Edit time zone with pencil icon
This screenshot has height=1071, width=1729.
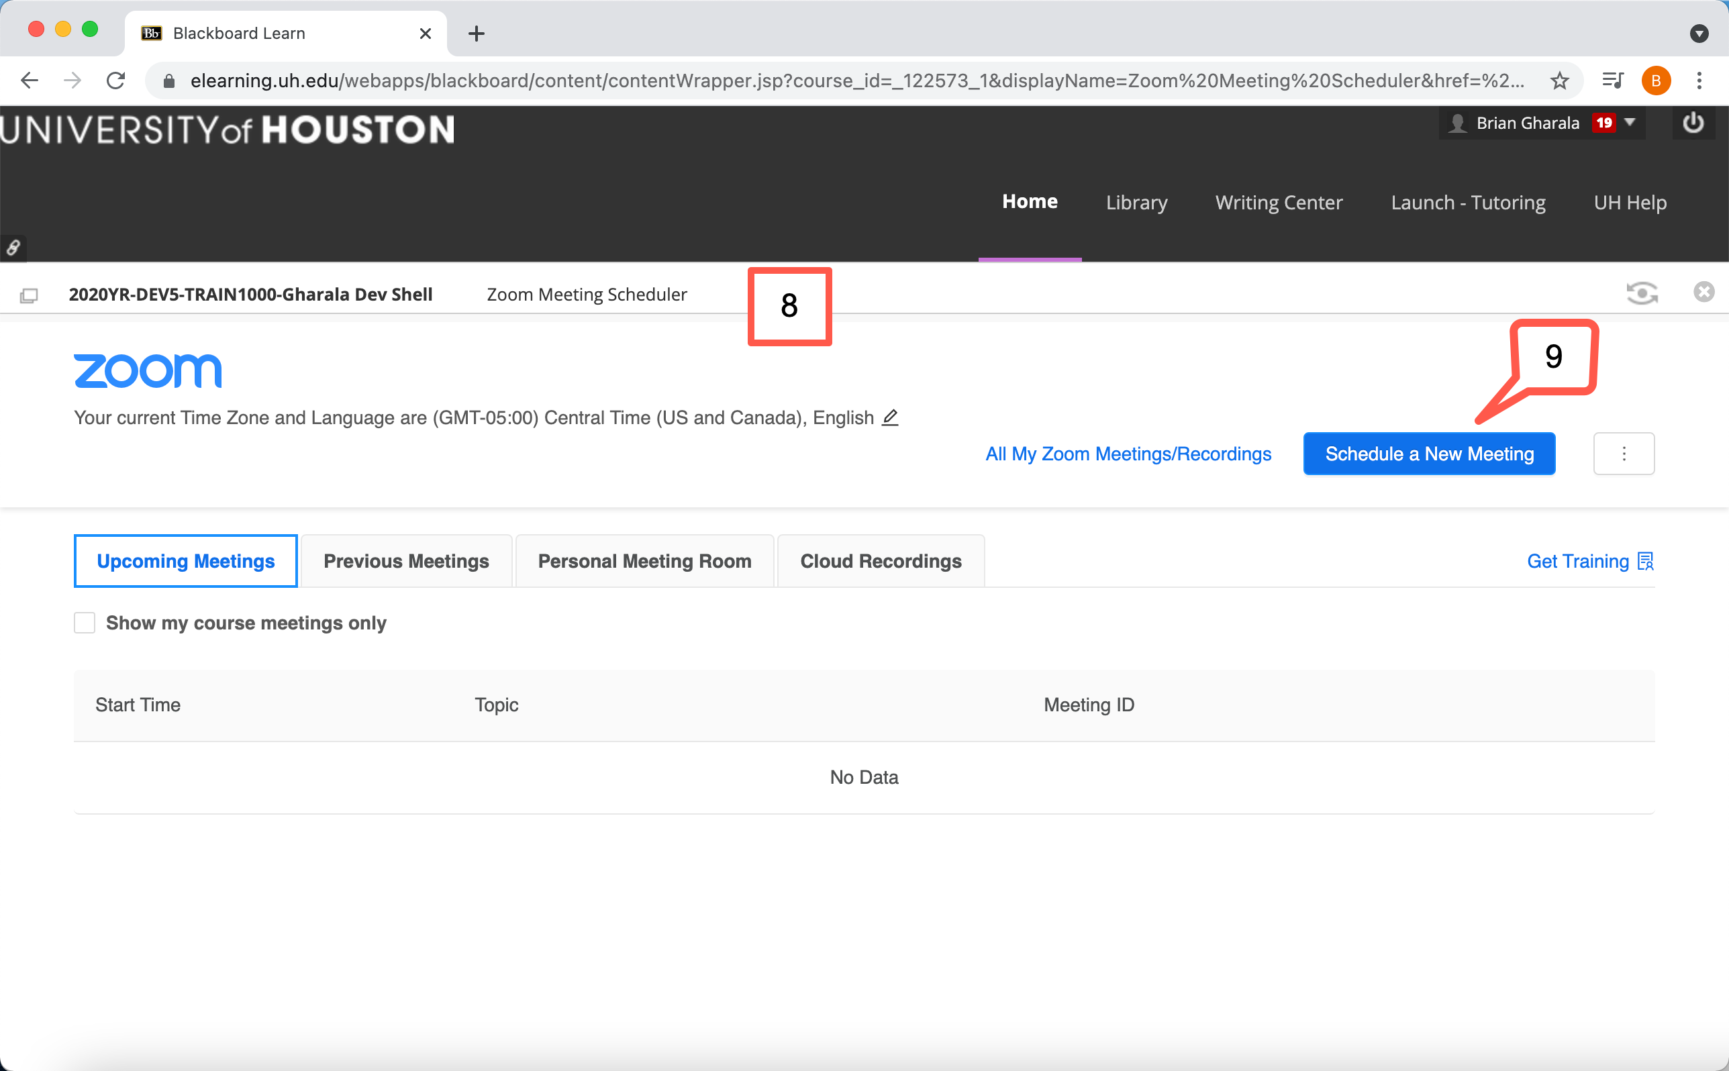(x=889, y=418)
